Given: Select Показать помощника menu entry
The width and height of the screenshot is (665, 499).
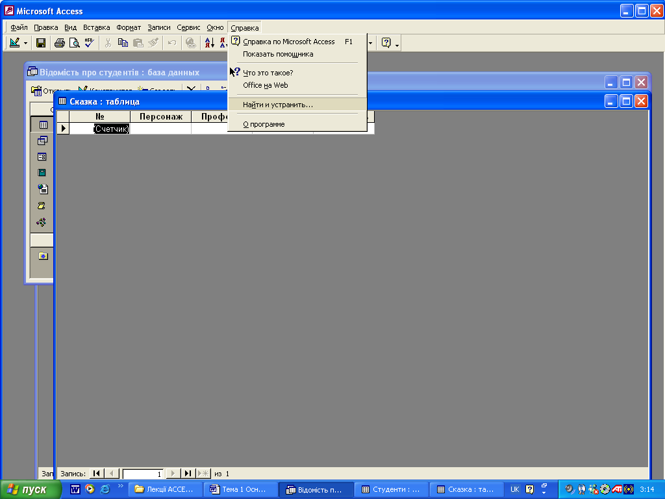Looking at the screenshot, I should pyautogui.click(x=297, y=55).
